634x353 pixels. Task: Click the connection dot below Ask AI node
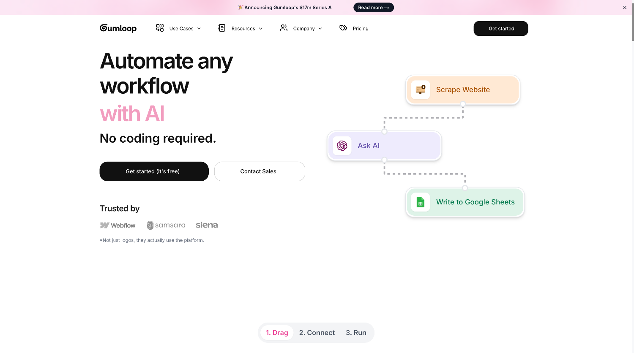pos(384,160)
